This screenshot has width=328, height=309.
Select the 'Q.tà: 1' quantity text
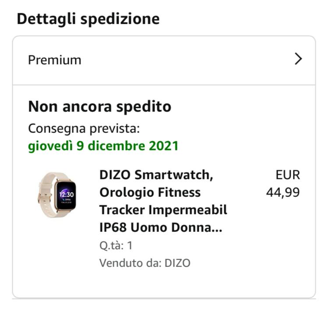116,245
